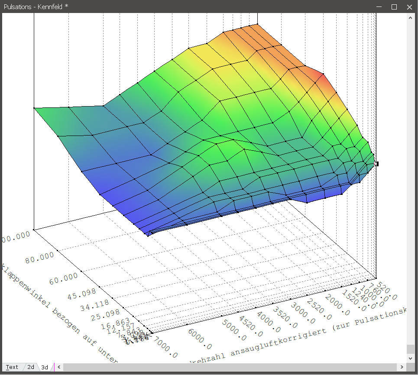Click the '5000.0' axis tick label
418x375 pixels.
(x=234, y=330)
